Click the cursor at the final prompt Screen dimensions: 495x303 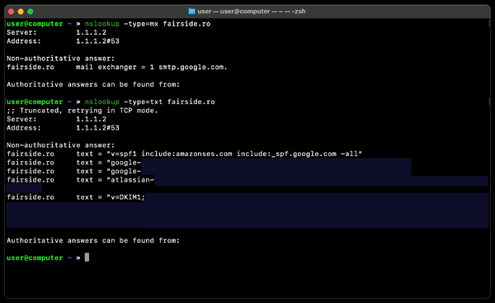tap(87, 258)
